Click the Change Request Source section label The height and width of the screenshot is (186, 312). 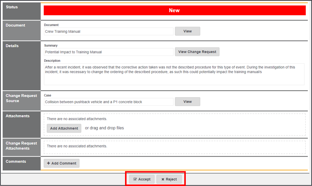pyautogui.click(x=21, y=98)
